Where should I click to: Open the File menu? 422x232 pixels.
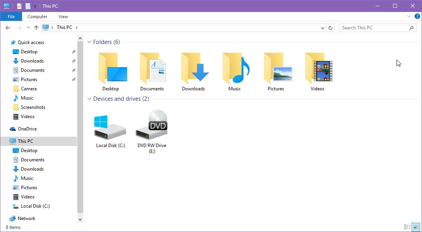[11, 16]
